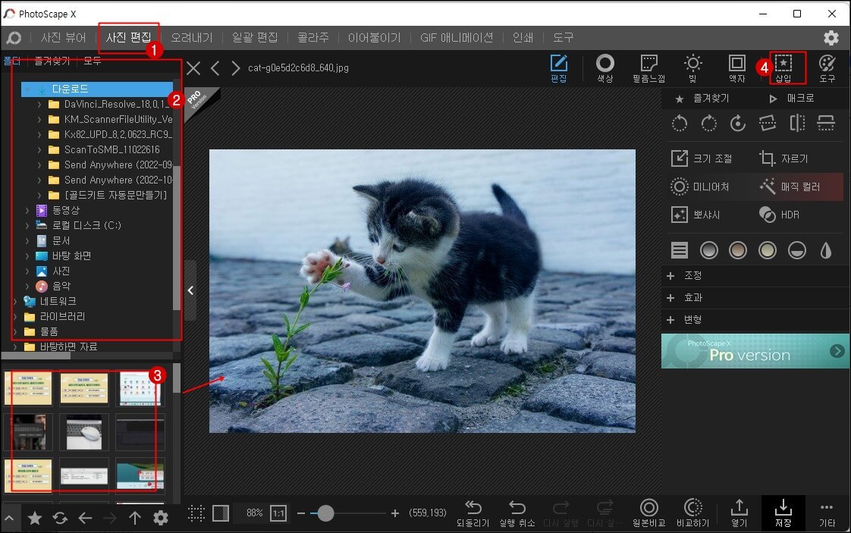The width and height of the screenshot is (851, 533).
Task: Select the white mouse thumbnail
Action: (x=84, y=433)
